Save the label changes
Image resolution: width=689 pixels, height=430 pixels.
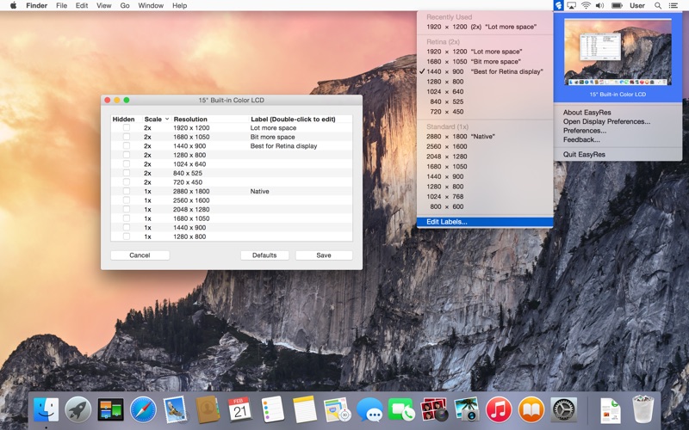324,255
